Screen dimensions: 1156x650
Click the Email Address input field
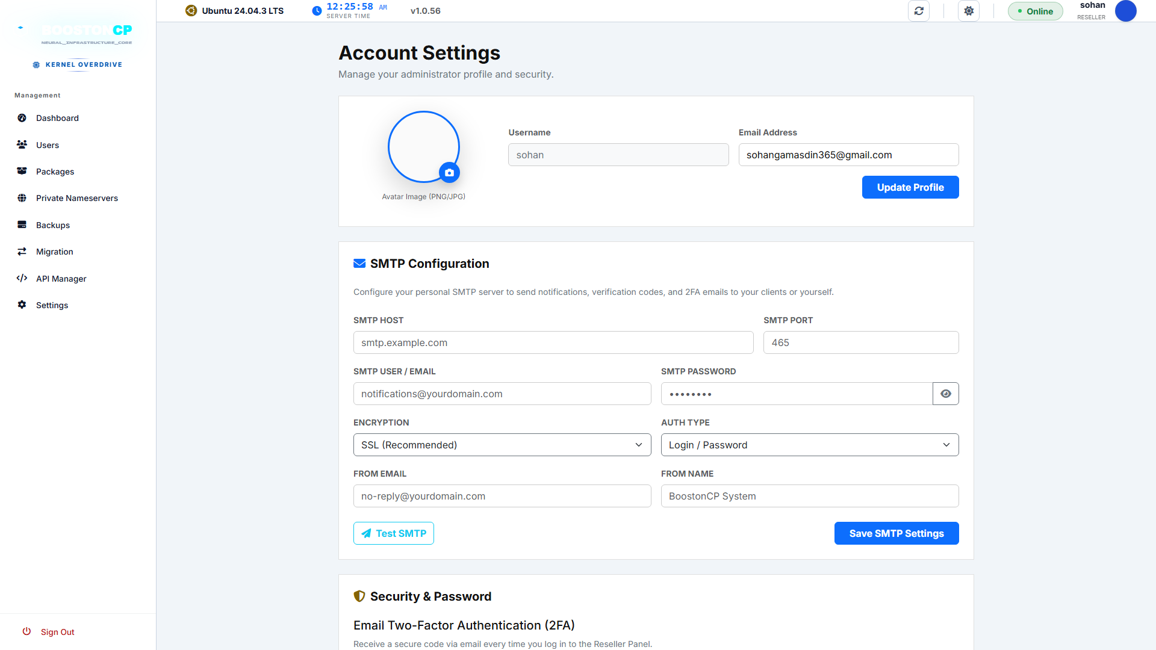coord(849,155)
